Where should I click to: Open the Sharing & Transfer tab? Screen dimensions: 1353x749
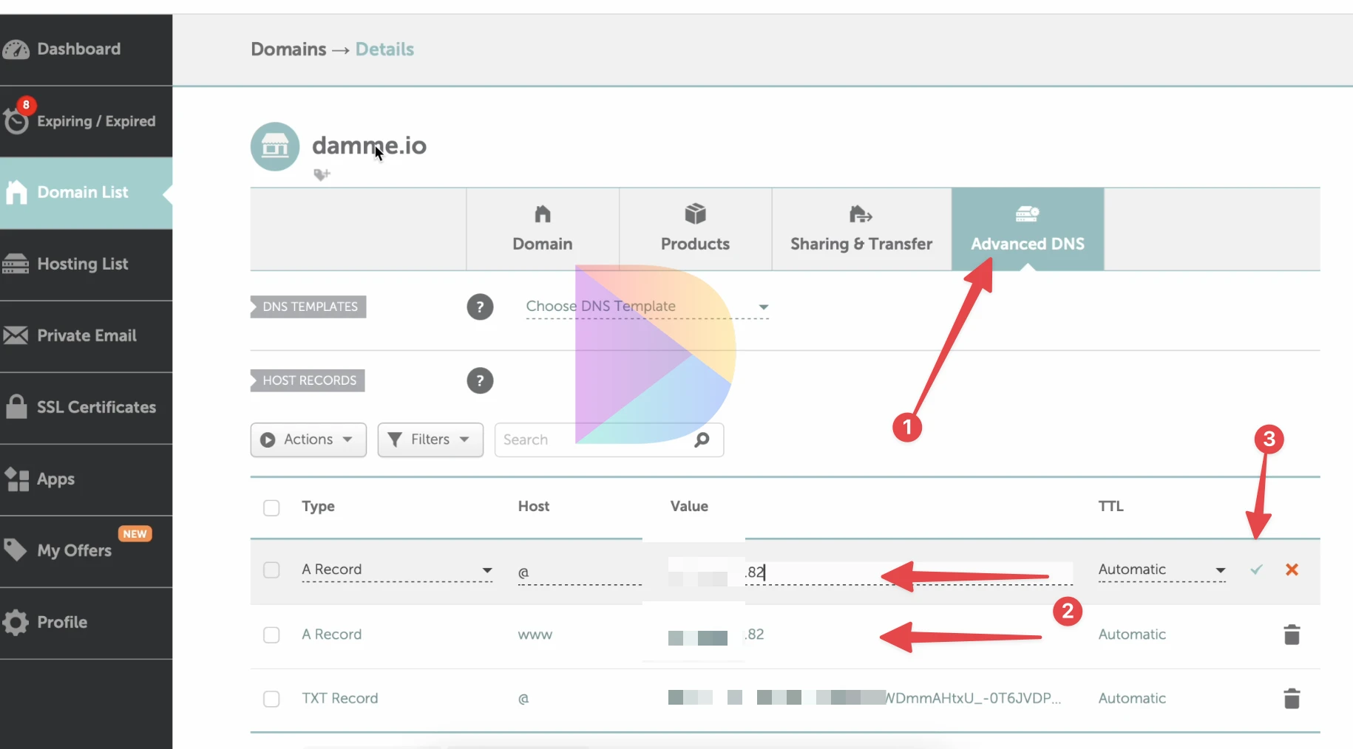(861, 229)
